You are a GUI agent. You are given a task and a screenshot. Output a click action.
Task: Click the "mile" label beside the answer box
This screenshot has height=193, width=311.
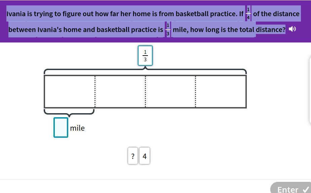tap(77, 128)
